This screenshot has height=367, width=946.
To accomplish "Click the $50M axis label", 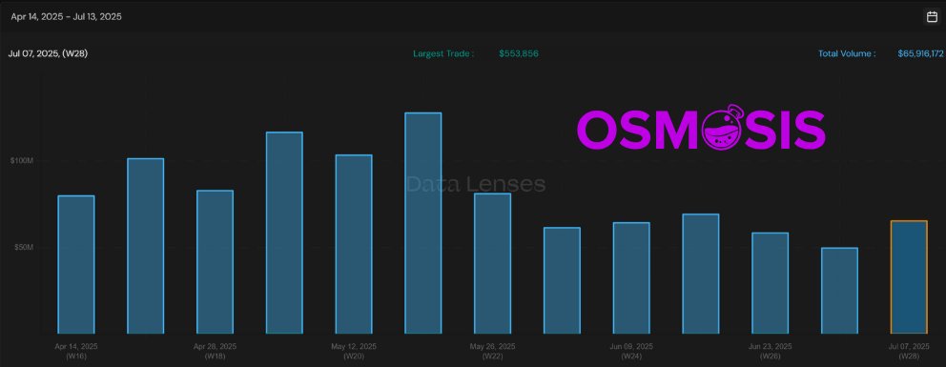I will (24, 247).
